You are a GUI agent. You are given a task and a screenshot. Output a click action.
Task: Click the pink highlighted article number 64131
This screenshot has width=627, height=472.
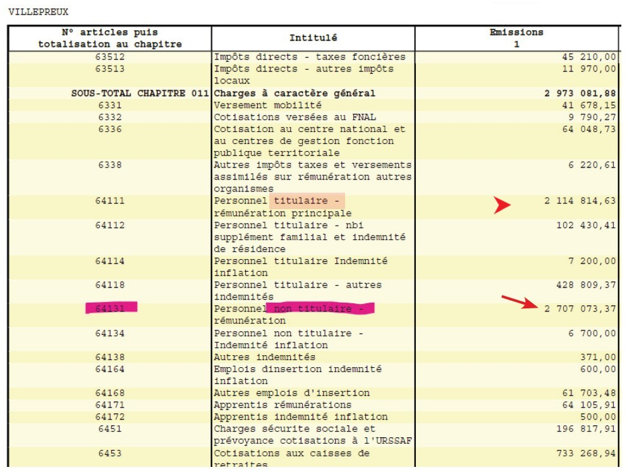coord(111,308)
